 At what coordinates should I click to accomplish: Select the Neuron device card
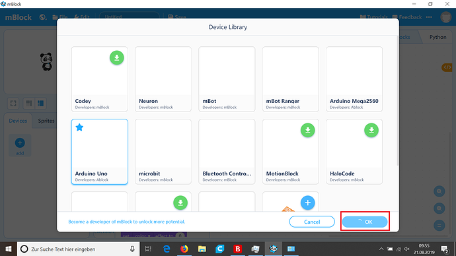(x=163, y=79)
